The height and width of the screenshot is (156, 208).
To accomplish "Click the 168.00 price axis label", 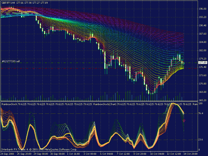I will pos(203,92).
